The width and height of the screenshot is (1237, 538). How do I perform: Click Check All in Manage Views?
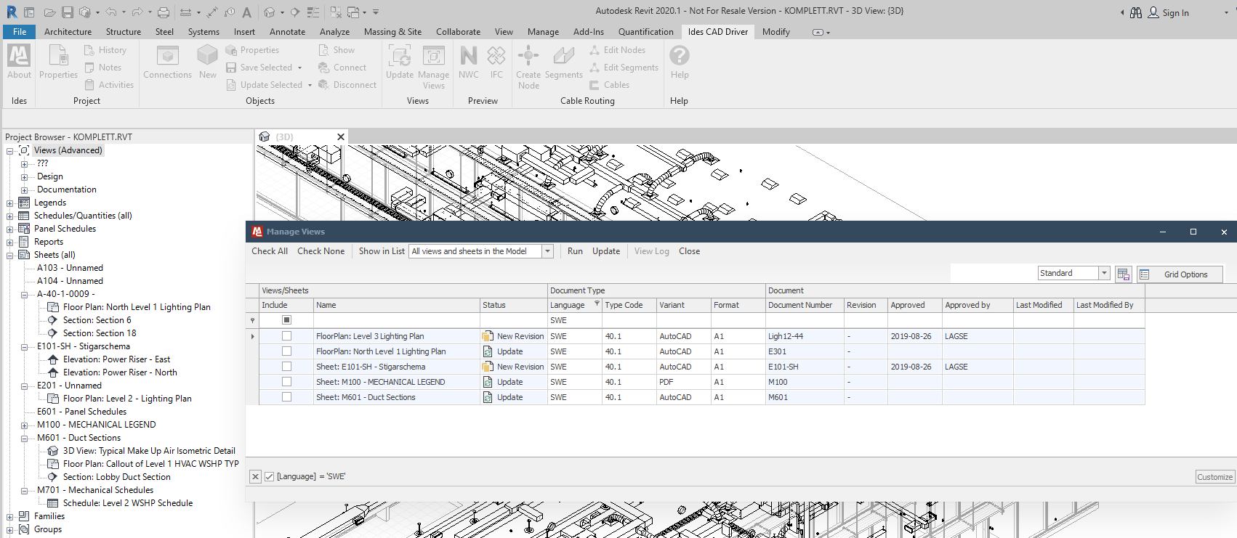(270, 251)
